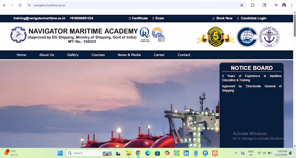The height and width of the screenshot is (158, 296).
Task: Open Microsoft Edge from the taskbar
Action: pyautogui.click(x=148, y=153)
